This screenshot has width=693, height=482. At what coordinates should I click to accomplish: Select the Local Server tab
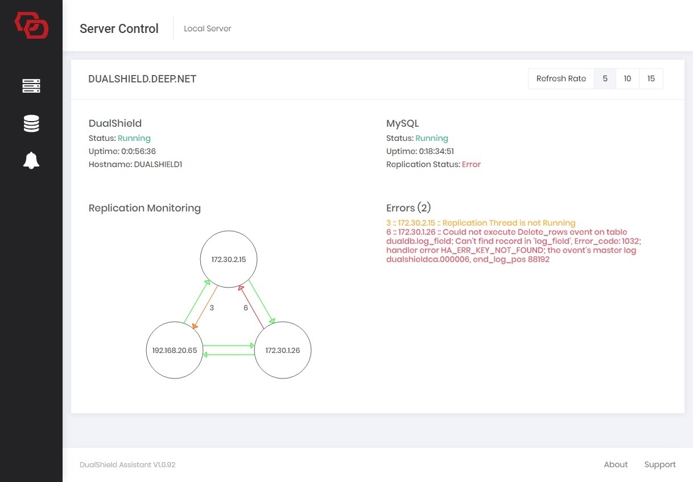[x=208, y=28]
